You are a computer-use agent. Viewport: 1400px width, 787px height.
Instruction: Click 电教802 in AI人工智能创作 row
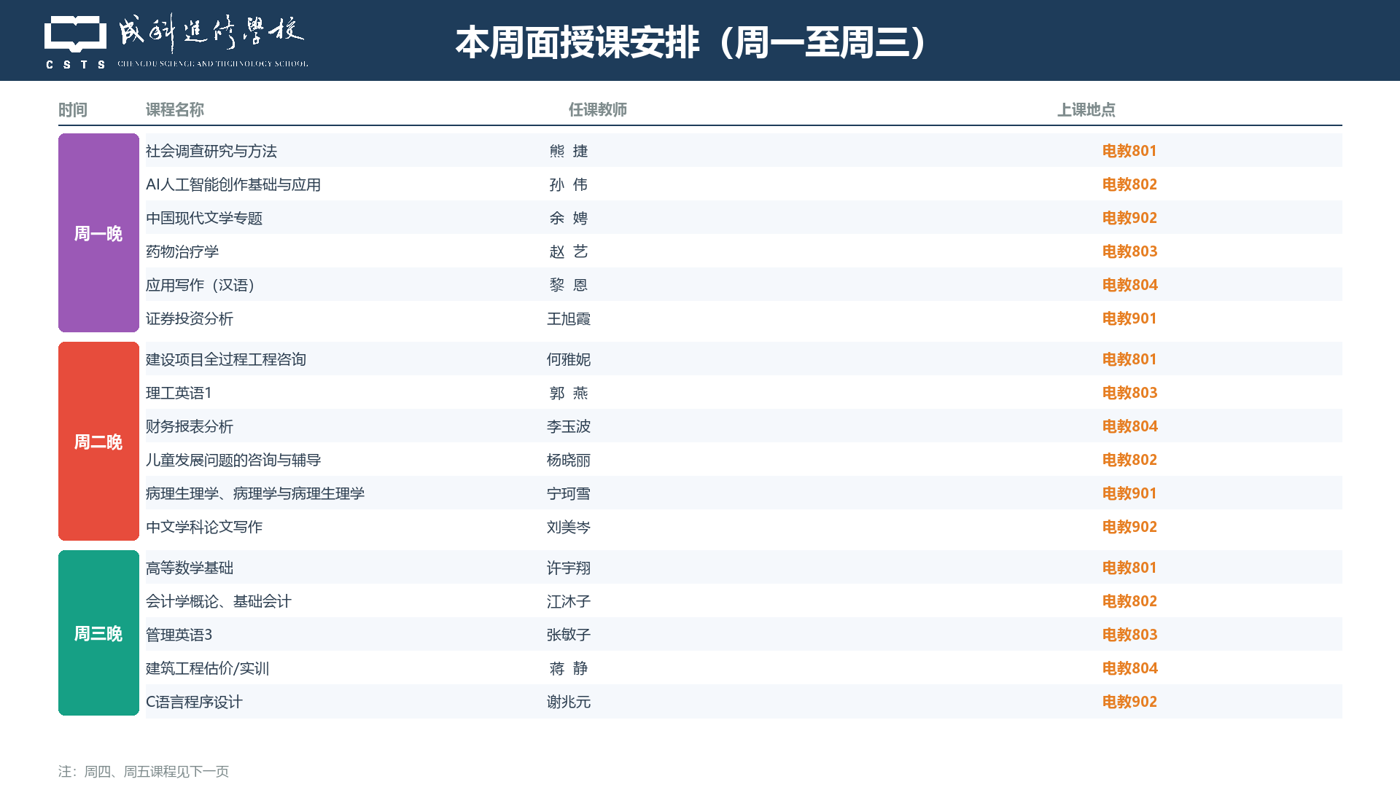[1129, 184]
